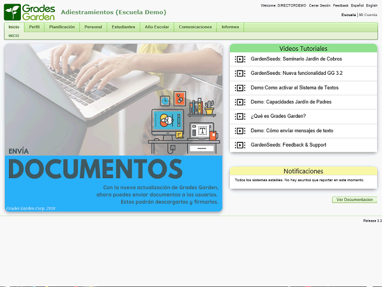Click the Welcome: DIRECTORDEMO text

pyautogui.click(x=284, y=5)
